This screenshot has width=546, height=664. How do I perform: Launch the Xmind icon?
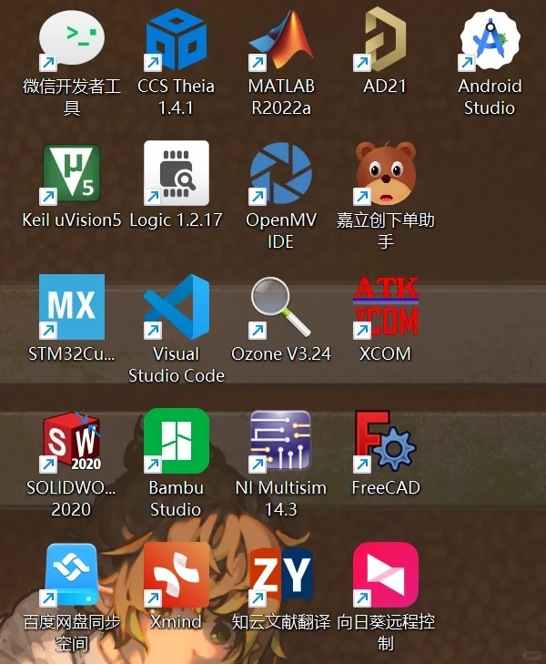(x=176, y=575)
